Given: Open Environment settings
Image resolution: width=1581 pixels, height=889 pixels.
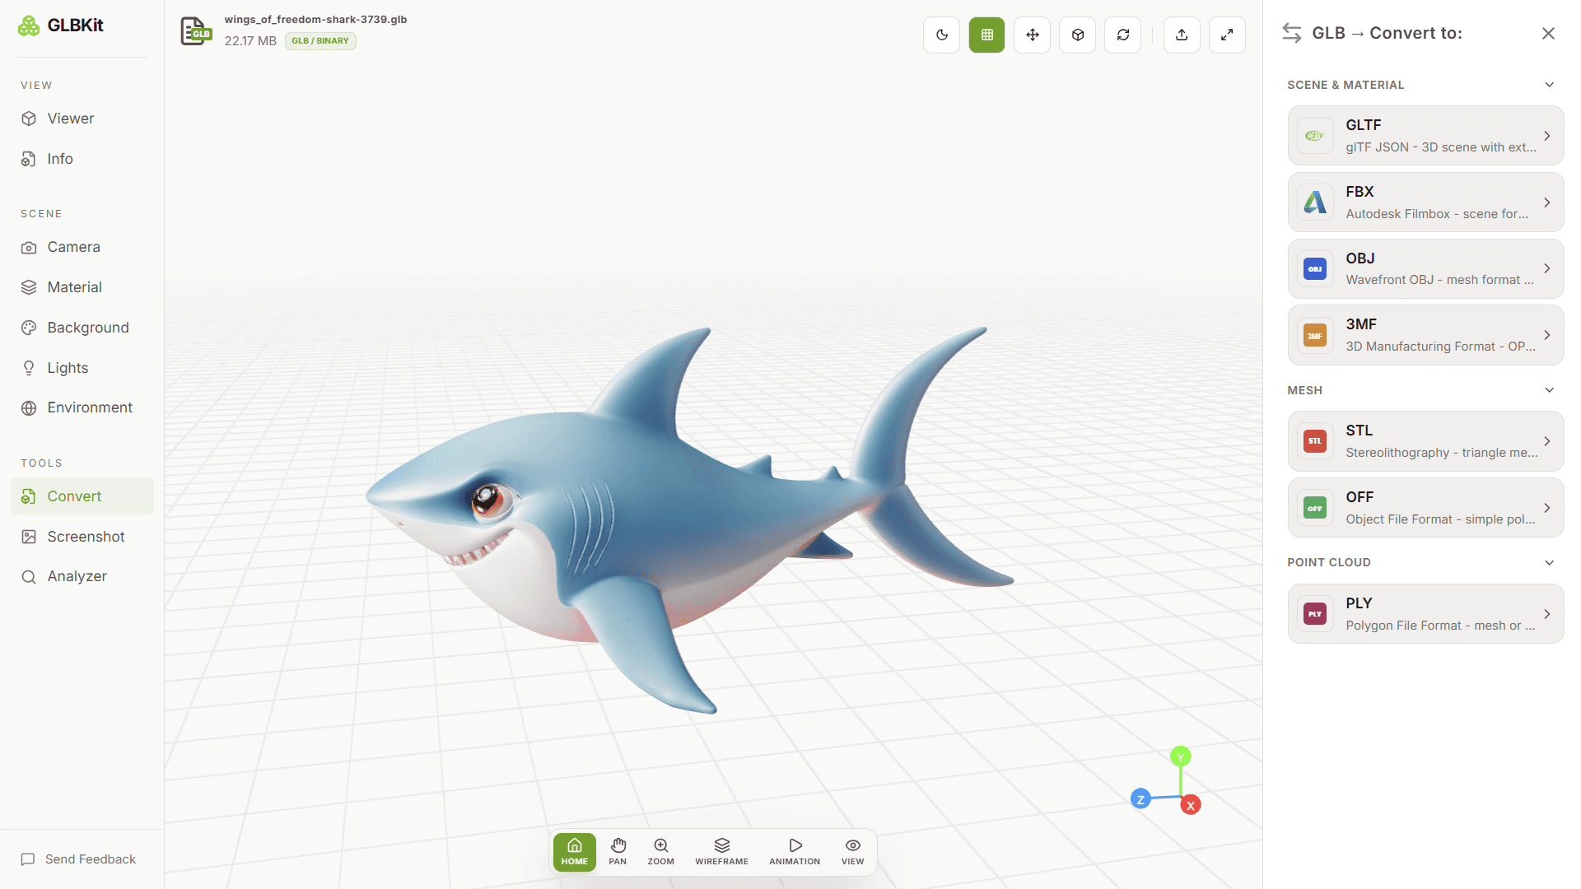Looking at the screenshot, I should pos(82,407).
